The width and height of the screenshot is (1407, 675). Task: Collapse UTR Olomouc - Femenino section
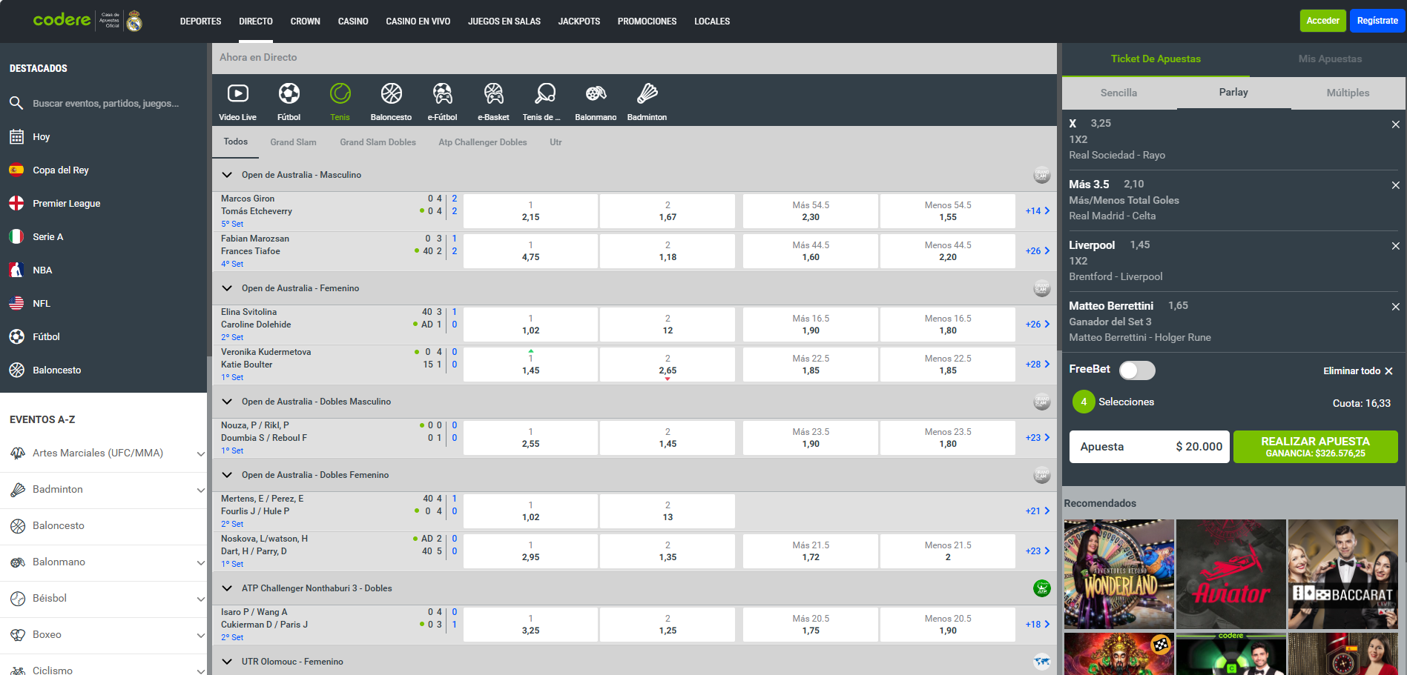coord(227,662)
